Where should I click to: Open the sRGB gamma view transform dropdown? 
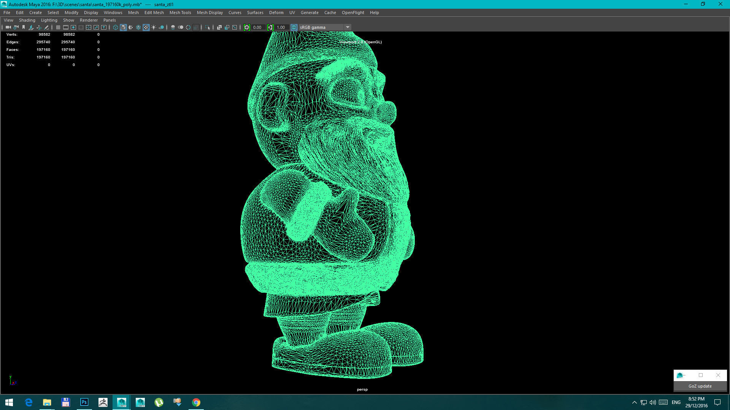coord(324,27)
